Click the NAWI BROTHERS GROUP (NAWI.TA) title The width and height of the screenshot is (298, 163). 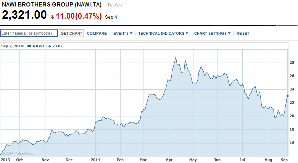[x=52, y=5]
